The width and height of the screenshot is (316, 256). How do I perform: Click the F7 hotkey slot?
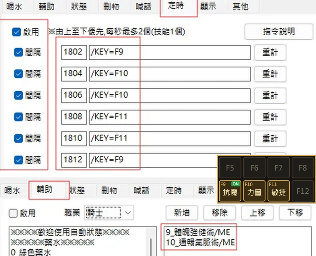tap(279, 168)
